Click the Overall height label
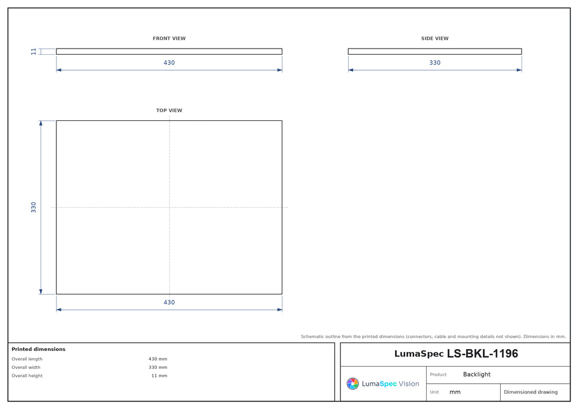 pyautogui.click(x=27, y=376)
